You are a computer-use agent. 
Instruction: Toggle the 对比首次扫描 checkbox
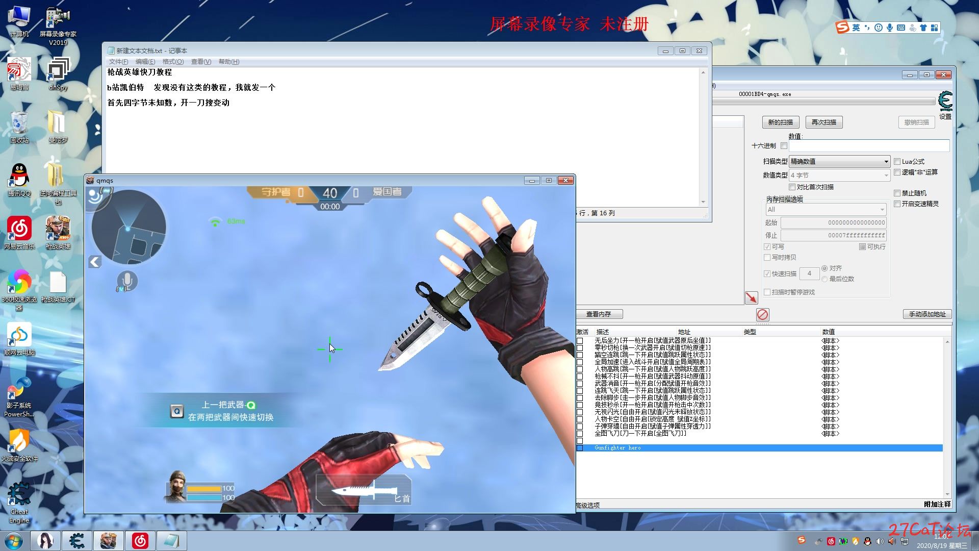(792, 187)
